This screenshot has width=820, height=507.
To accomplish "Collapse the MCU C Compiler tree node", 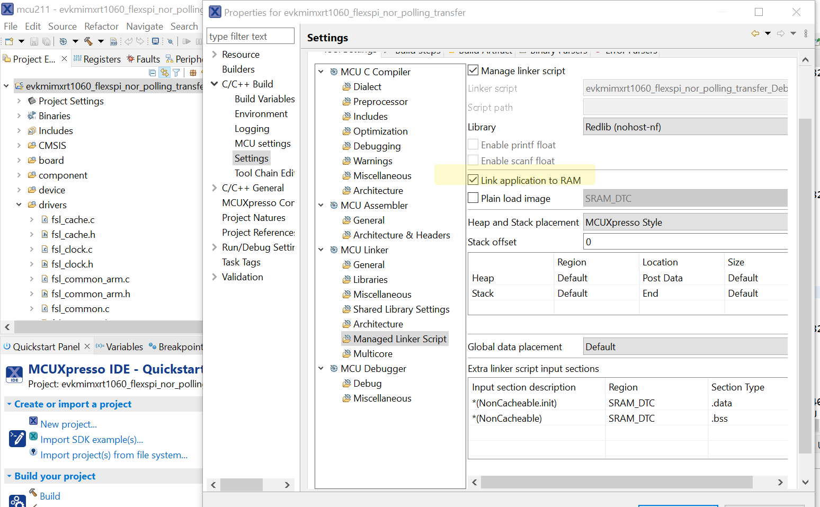I will point(321,72).
